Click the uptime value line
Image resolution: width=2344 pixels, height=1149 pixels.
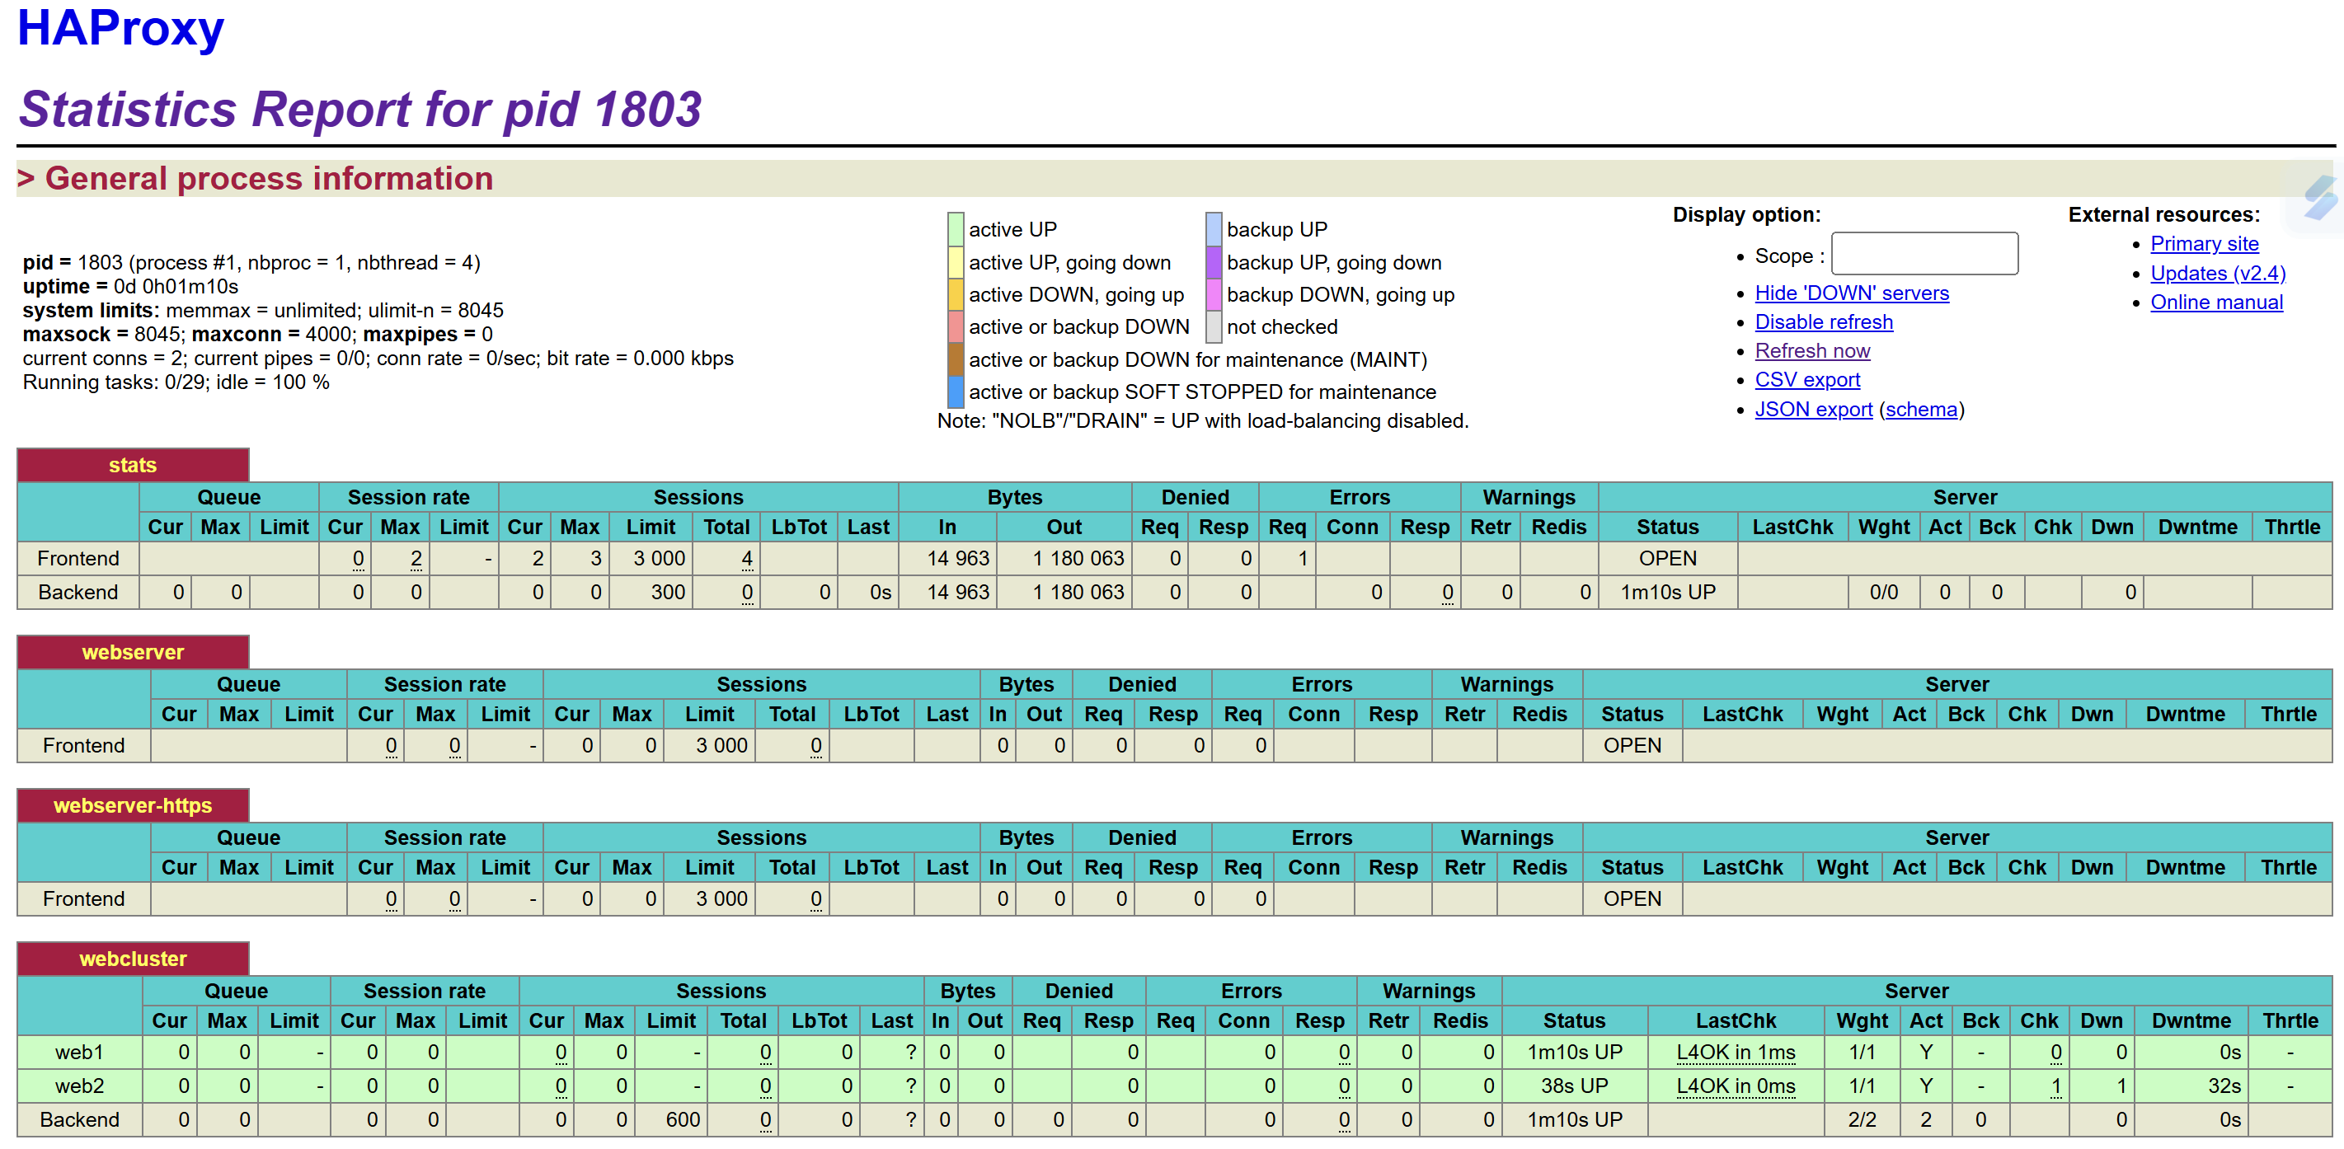130,287
